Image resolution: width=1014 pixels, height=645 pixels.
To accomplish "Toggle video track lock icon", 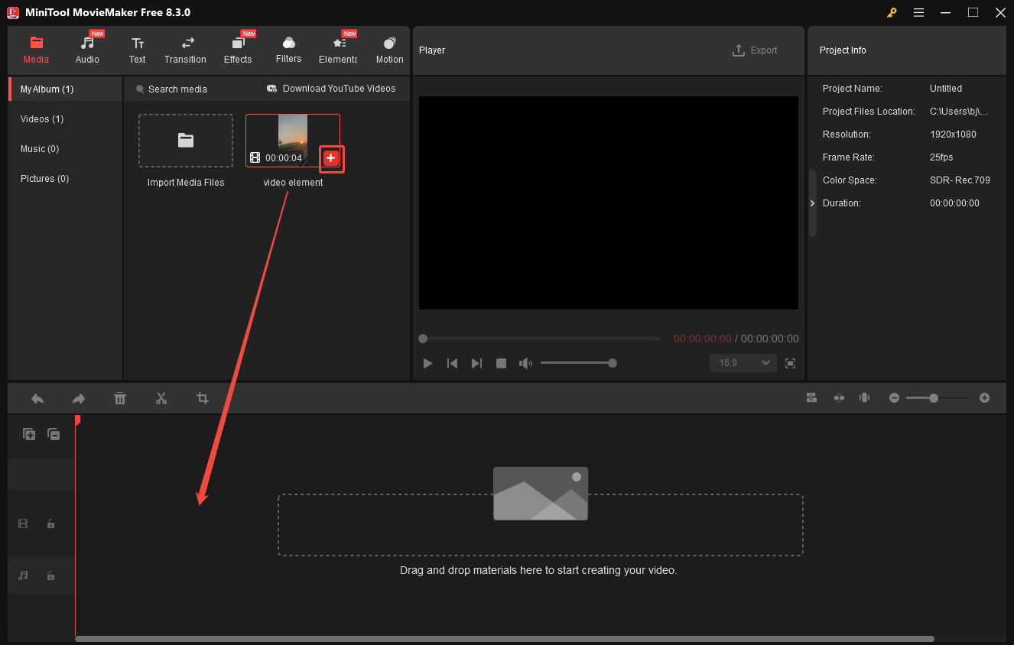I will 50,523.
